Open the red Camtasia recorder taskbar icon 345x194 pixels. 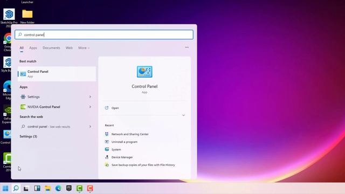point(90,188)
